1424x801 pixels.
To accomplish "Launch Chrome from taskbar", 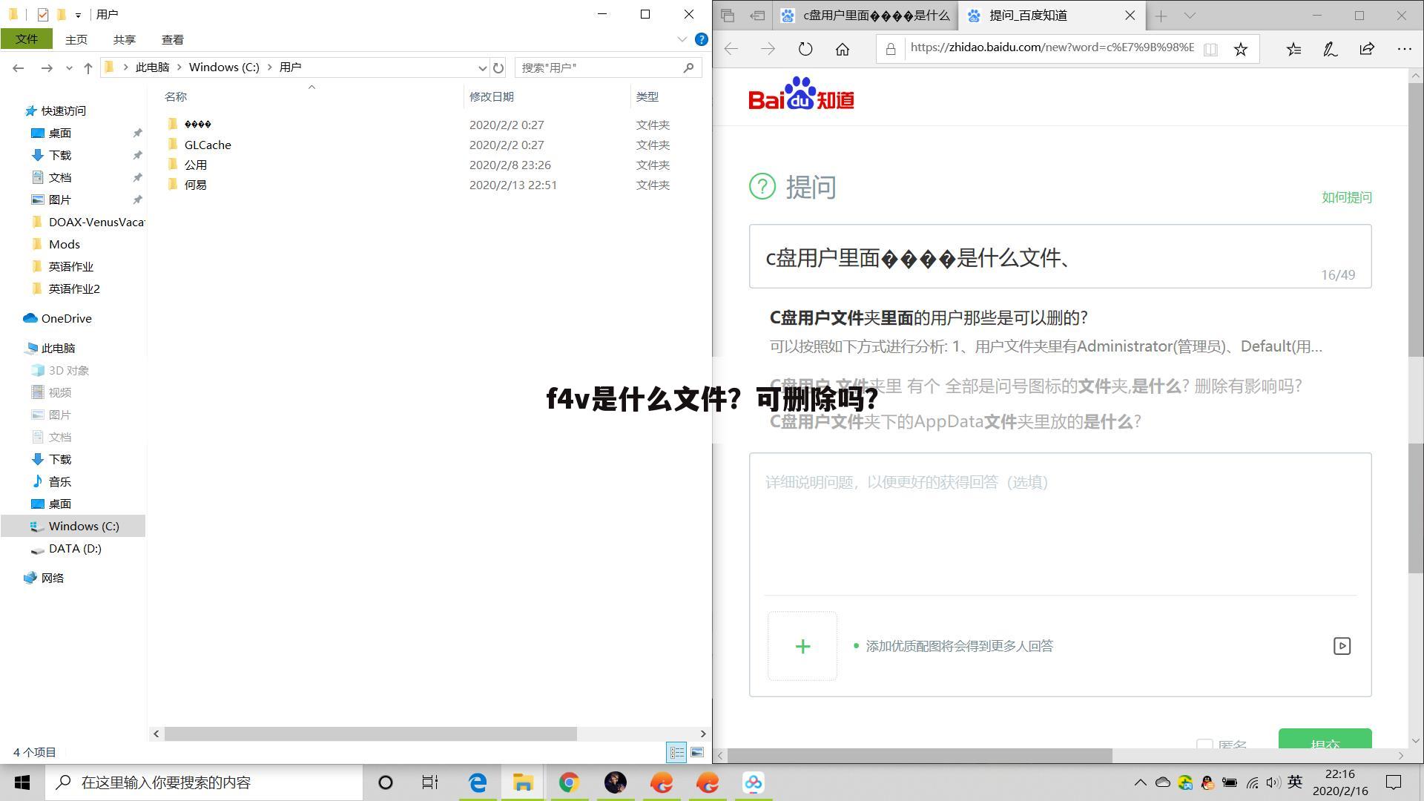I will tap(569, 782).
